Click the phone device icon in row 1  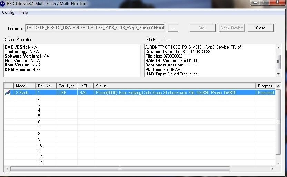[8, 92]
